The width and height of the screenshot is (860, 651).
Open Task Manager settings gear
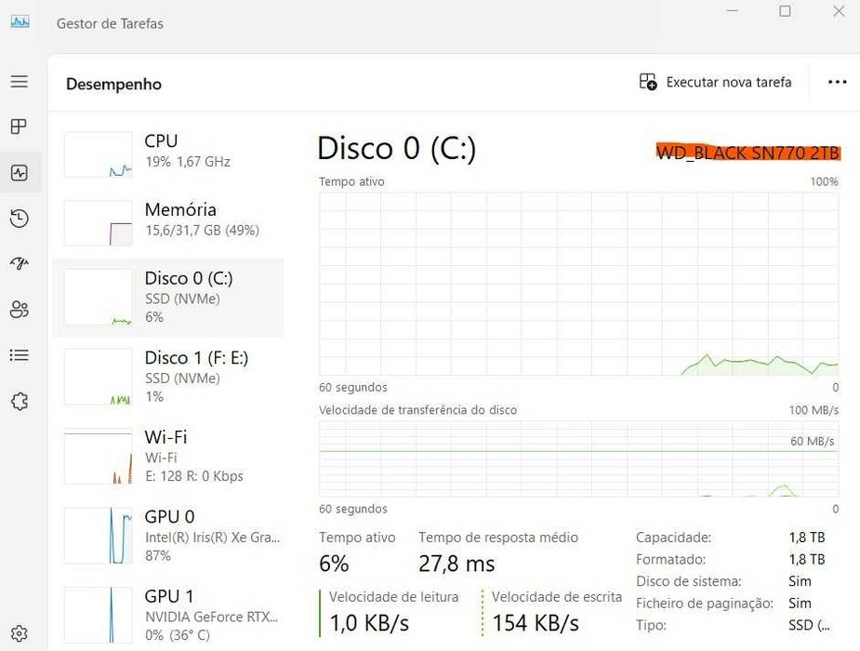[20, 633]
